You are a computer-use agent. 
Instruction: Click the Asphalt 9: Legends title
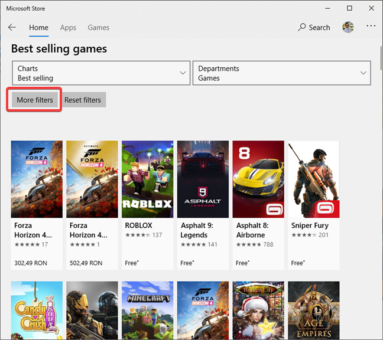tap(197, 230)
